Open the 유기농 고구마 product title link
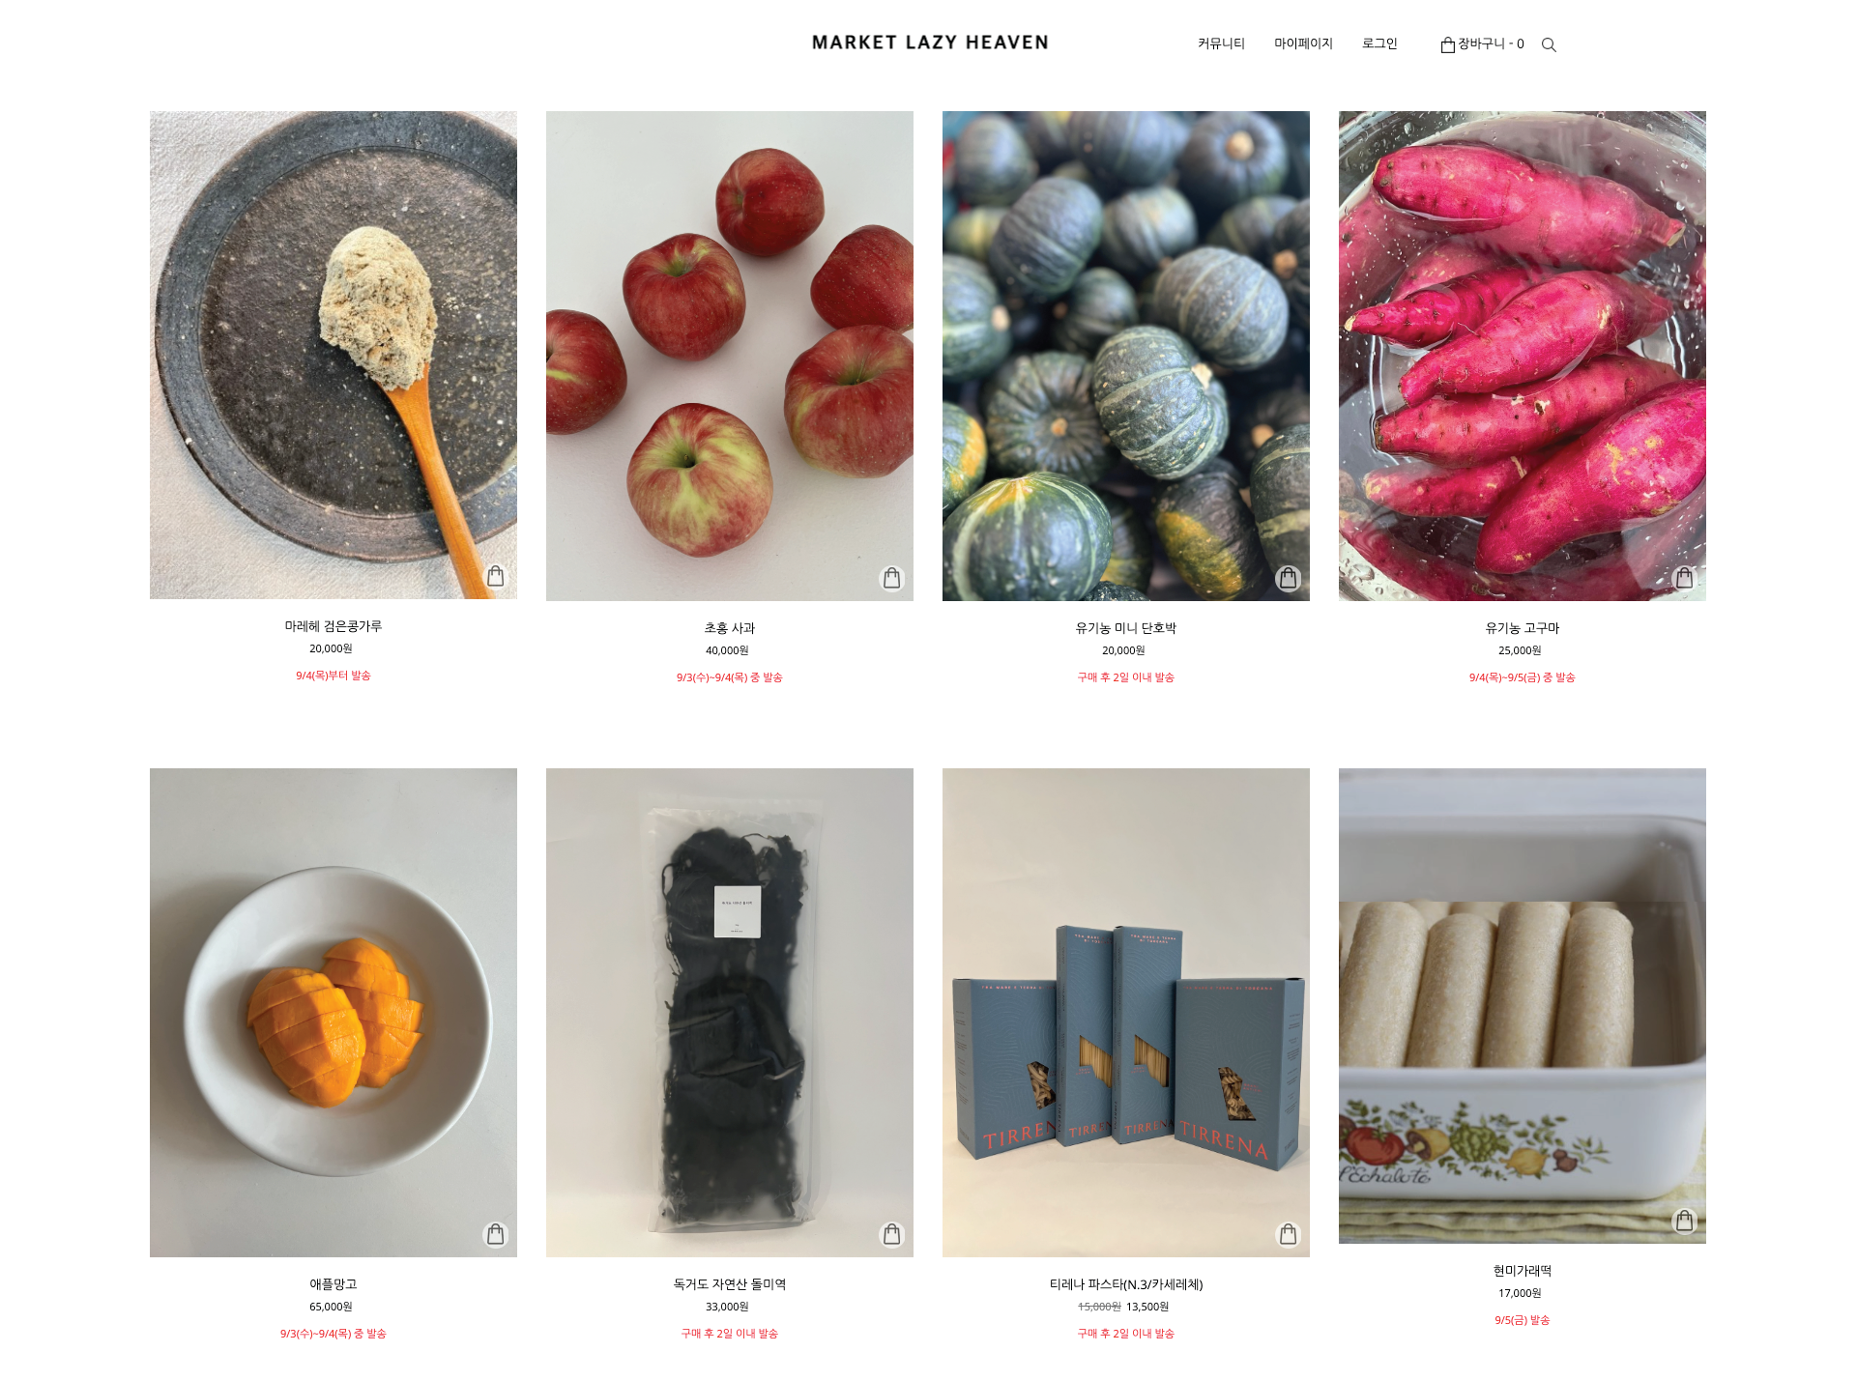Viewport: 1857px width, 1381px height. [x=1523, y=628]
